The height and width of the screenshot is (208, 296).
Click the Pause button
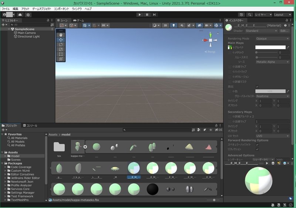[147, 14]
